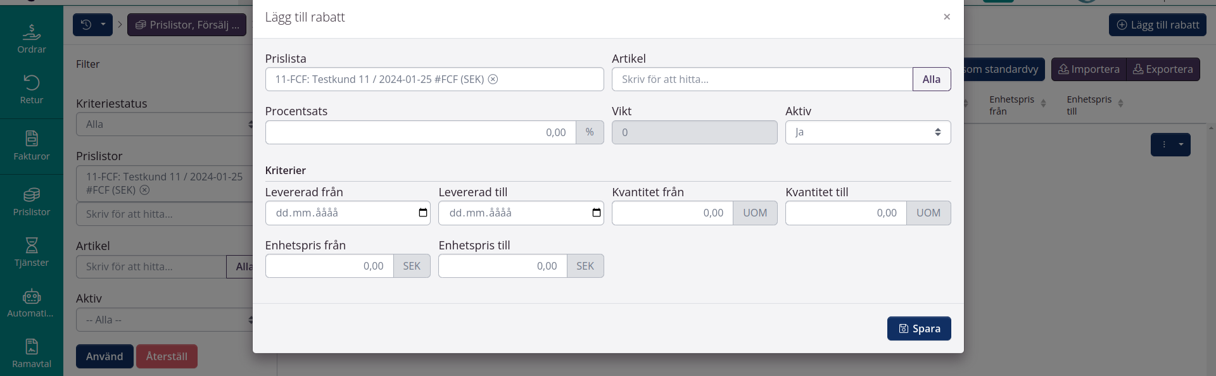Go to Fakturor in sidebar
The height and width of the screenshot is (376, 1216).
tap(32, 146)
